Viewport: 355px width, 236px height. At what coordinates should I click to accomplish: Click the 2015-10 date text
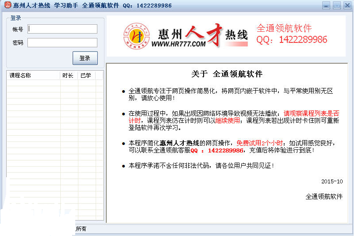point(332,182)
